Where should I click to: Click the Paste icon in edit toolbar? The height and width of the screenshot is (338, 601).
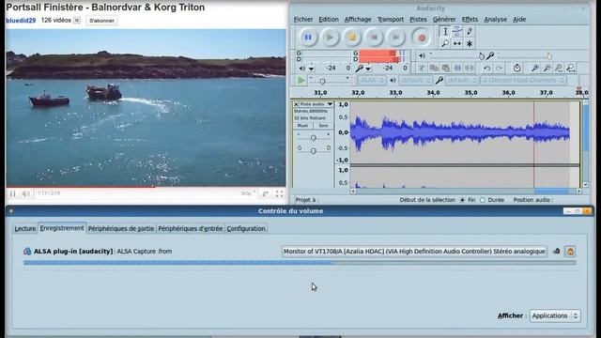pos(446,69)
